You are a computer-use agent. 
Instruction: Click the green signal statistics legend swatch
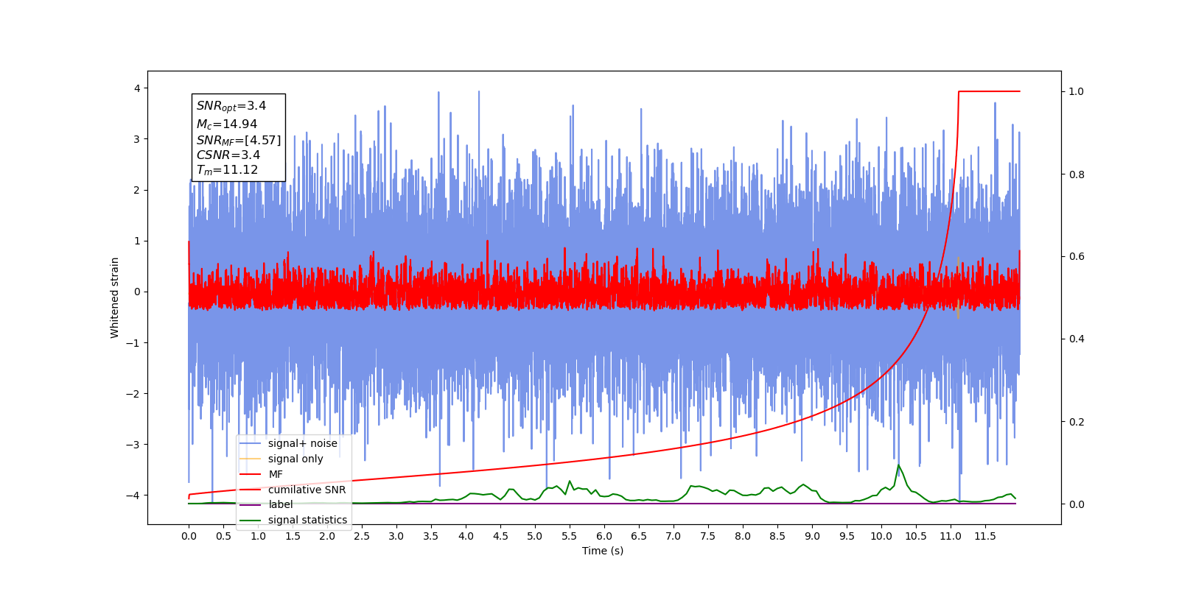tap(251, 521)
